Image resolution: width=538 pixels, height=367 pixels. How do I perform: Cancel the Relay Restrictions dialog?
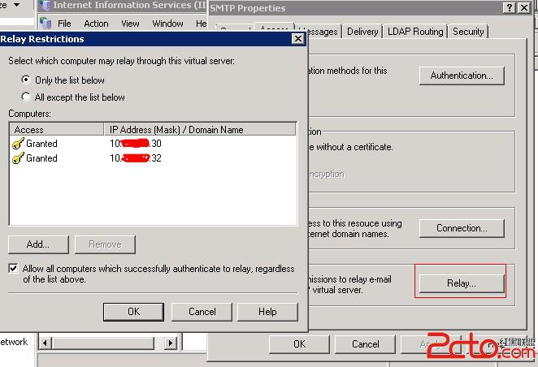coord(202,312)
